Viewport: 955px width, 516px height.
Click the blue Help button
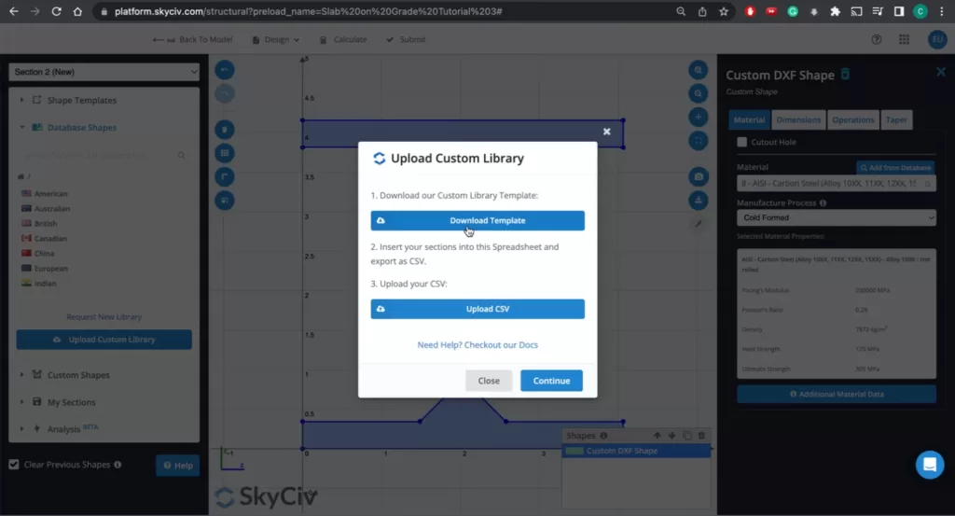tap(178, 466)
